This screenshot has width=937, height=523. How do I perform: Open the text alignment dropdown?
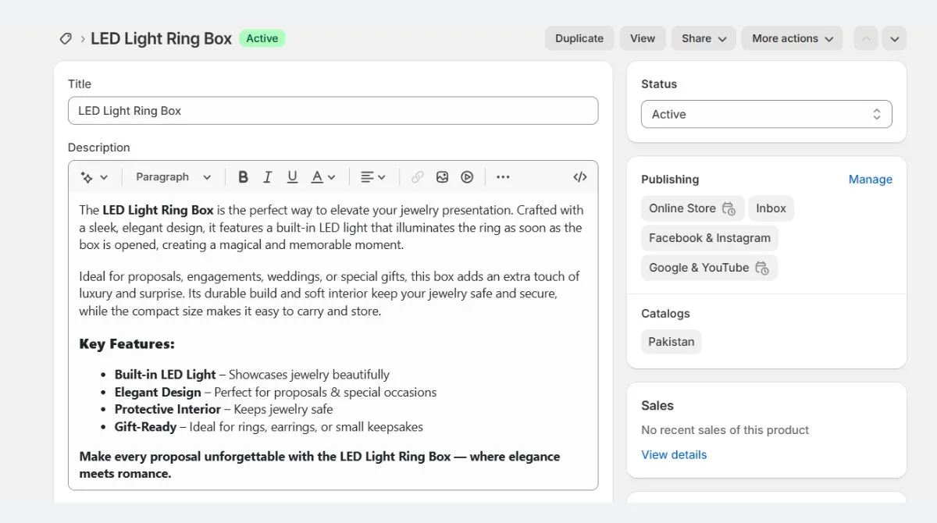[x=373, y=176]
